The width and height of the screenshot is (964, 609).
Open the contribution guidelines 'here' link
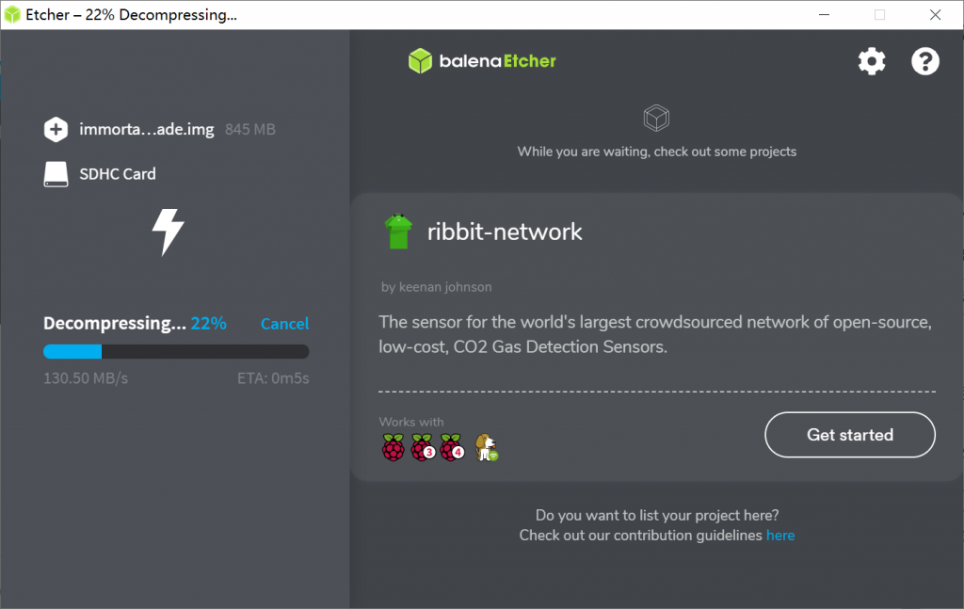coord(779,536)
